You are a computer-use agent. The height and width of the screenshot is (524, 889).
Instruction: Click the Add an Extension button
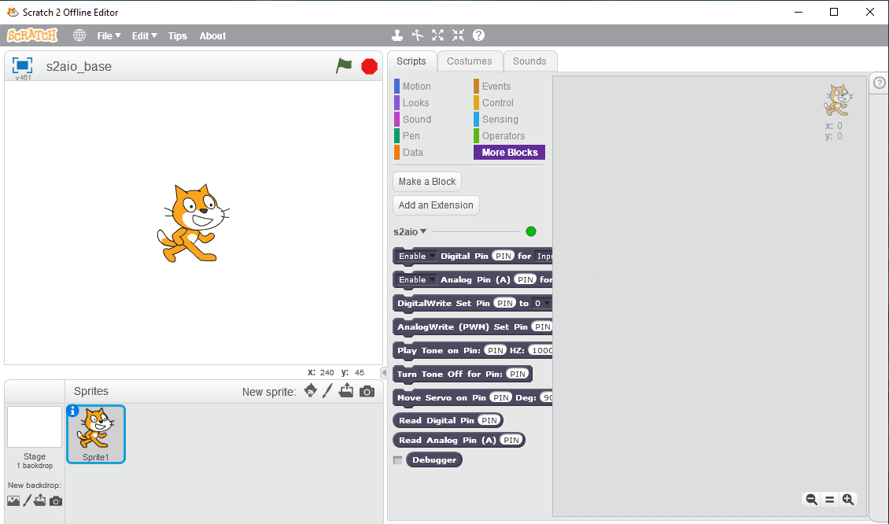click(436, 205)
